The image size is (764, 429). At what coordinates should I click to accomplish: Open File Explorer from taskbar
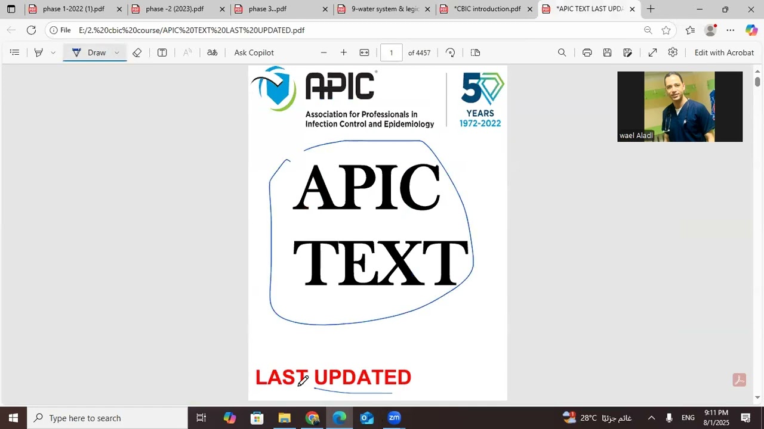285,418
